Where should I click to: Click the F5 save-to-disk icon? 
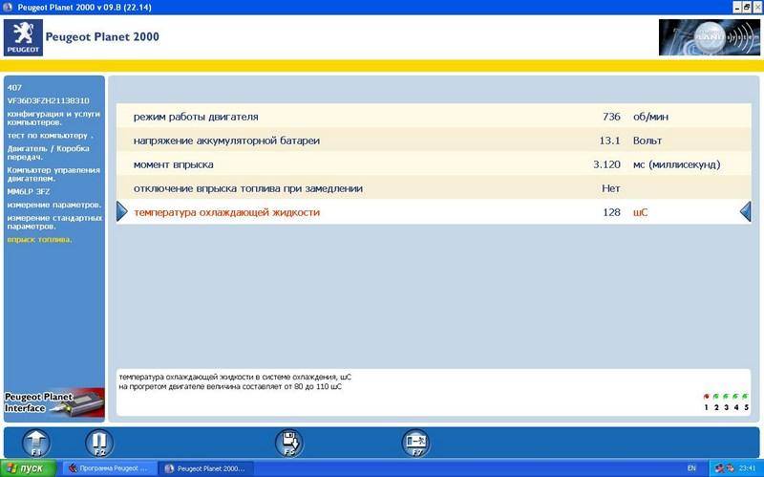[289, 442]
